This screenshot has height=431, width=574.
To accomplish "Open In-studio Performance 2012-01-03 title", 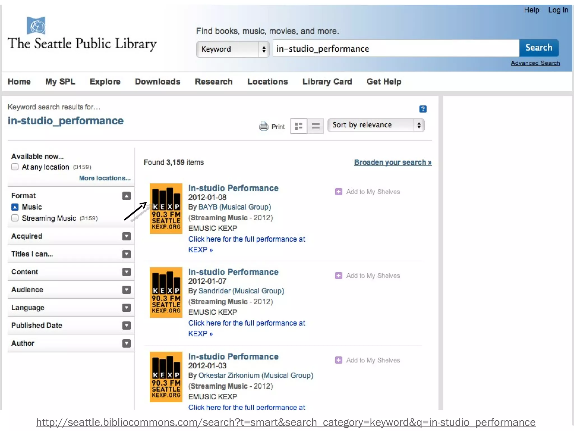I will click(233, 356).
